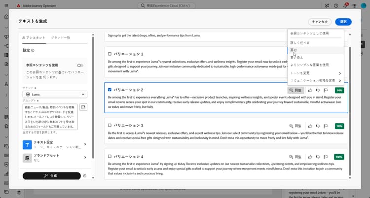Click score badge of バリエーション 3
Image resolution: width=370 pixels, height=198 pixels.
(339, 126)
